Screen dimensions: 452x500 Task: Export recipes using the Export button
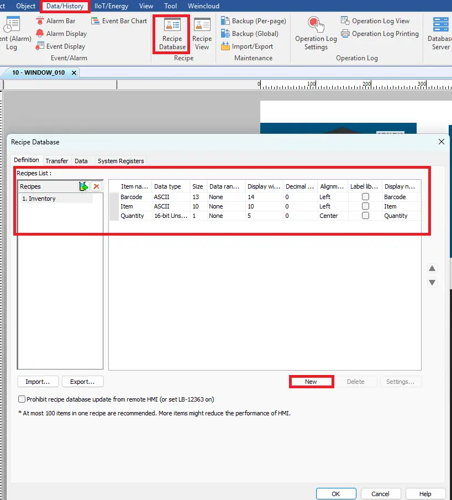pyautogui.click(x=82, y=381)
